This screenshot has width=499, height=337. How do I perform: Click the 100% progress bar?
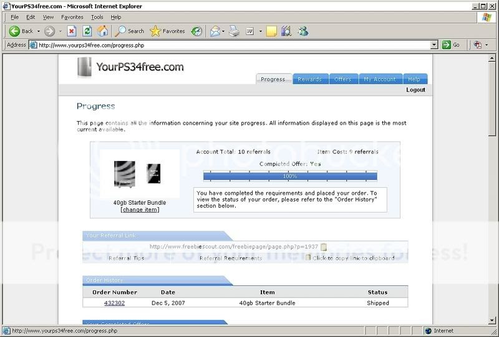[290, 176]
